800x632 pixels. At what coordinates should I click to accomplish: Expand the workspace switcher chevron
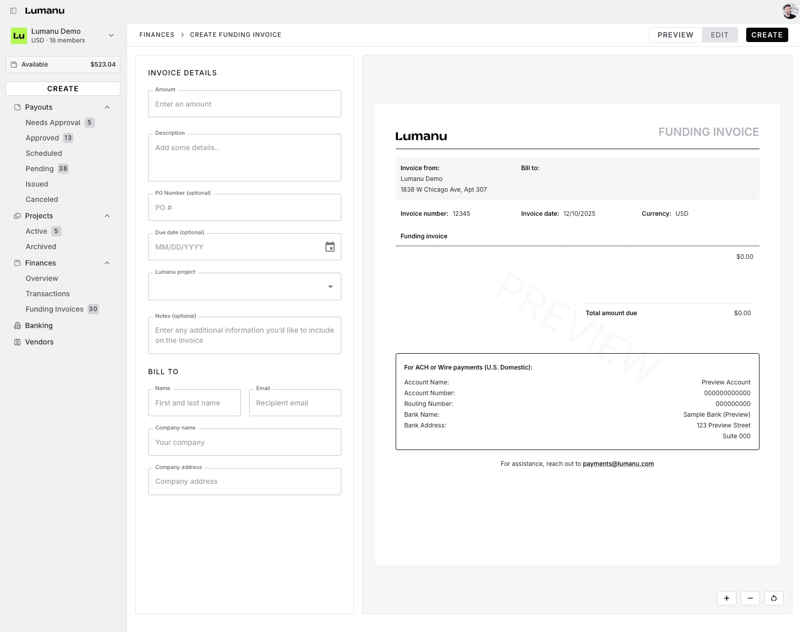point(111,35)
